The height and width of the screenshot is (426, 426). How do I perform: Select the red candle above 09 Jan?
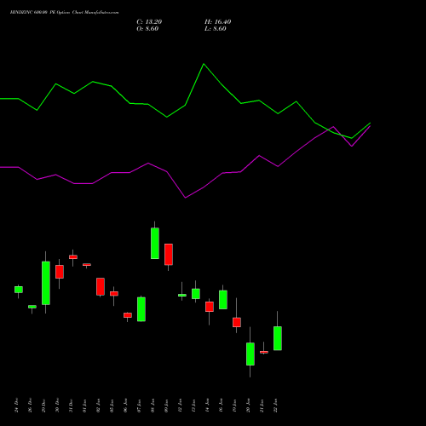click(x=169, y=254)
